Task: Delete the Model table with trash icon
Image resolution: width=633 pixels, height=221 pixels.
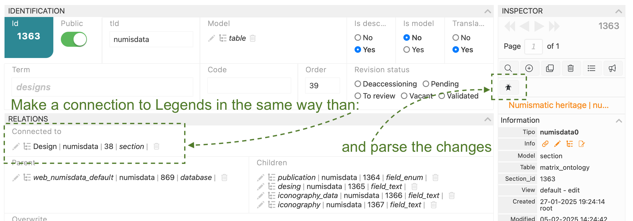Action: (253, 38)
